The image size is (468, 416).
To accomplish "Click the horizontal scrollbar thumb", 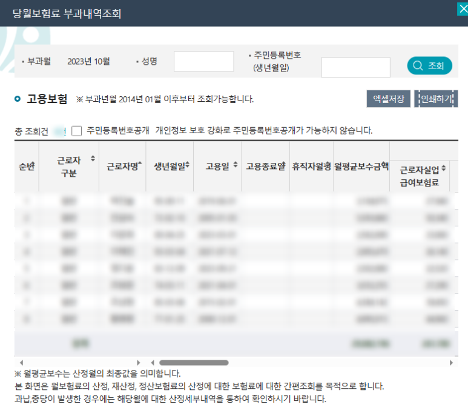I will point(194,363).
